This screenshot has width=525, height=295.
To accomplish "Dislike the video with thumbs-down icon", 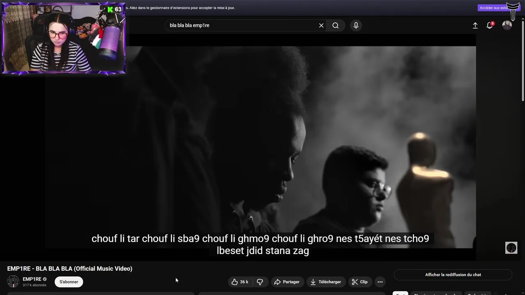I will (260, 282).
